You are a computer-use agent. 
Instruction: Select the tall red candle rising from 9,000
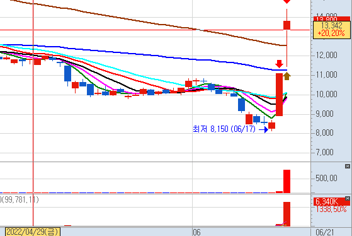point(279,95)
